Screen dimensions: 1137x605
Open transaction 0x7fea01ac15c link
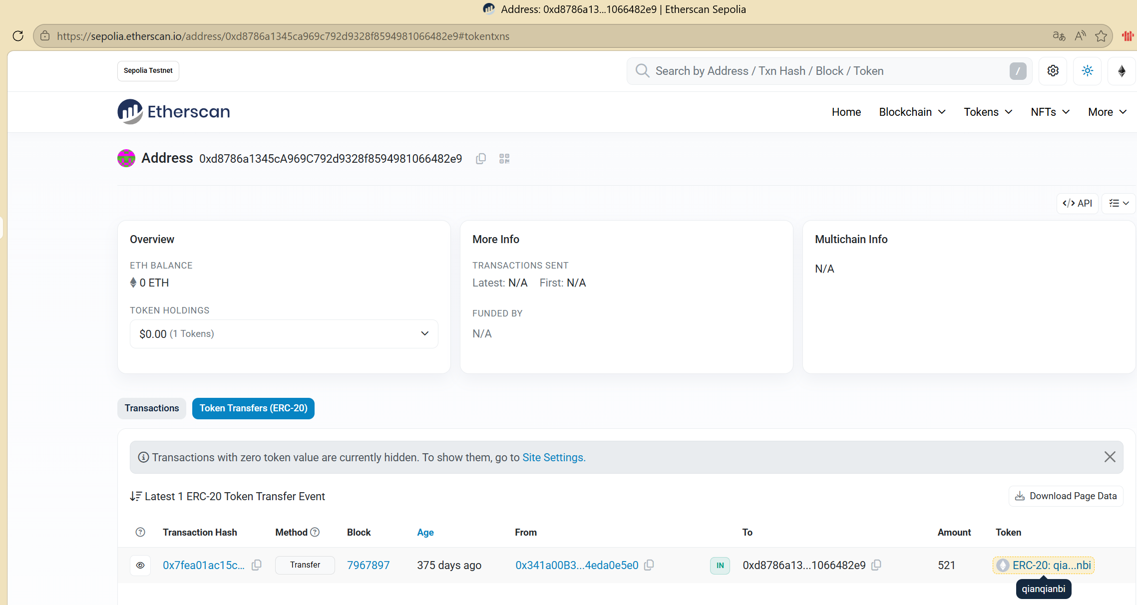204,565
